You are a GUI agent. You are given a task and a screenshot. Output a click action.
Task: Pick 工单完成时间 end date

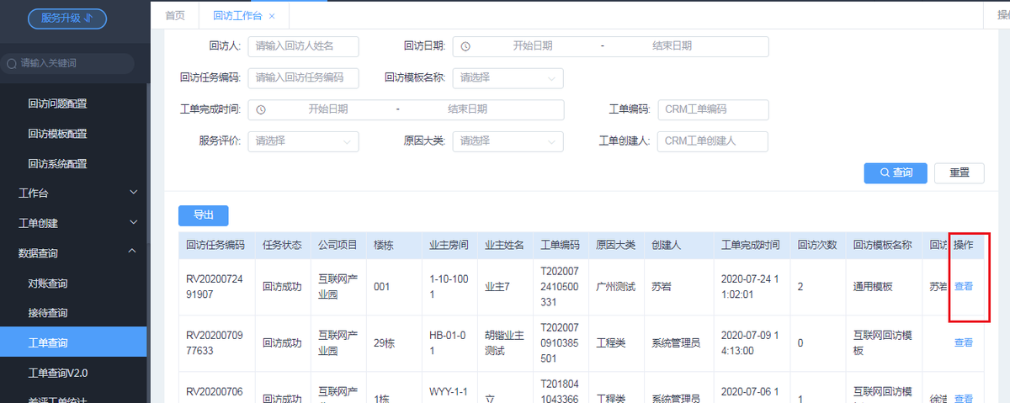pyautogui.click(x=467, y=109)
